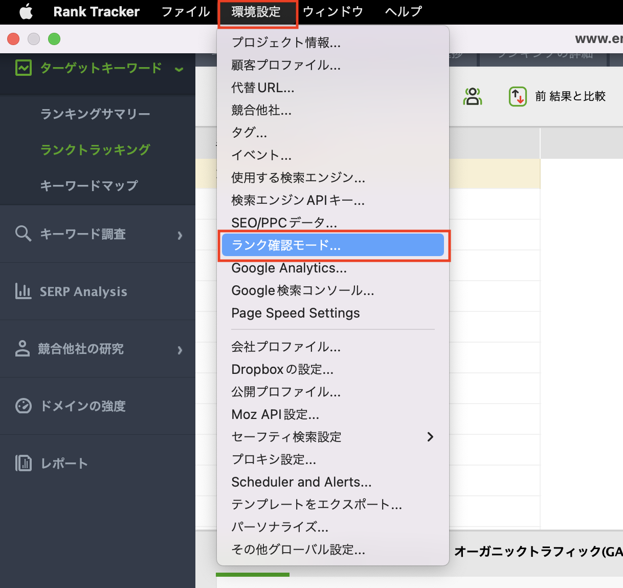Close the window with the red button
The height and width of the screenshot is (588, 623).
click(x=13, y=39)
